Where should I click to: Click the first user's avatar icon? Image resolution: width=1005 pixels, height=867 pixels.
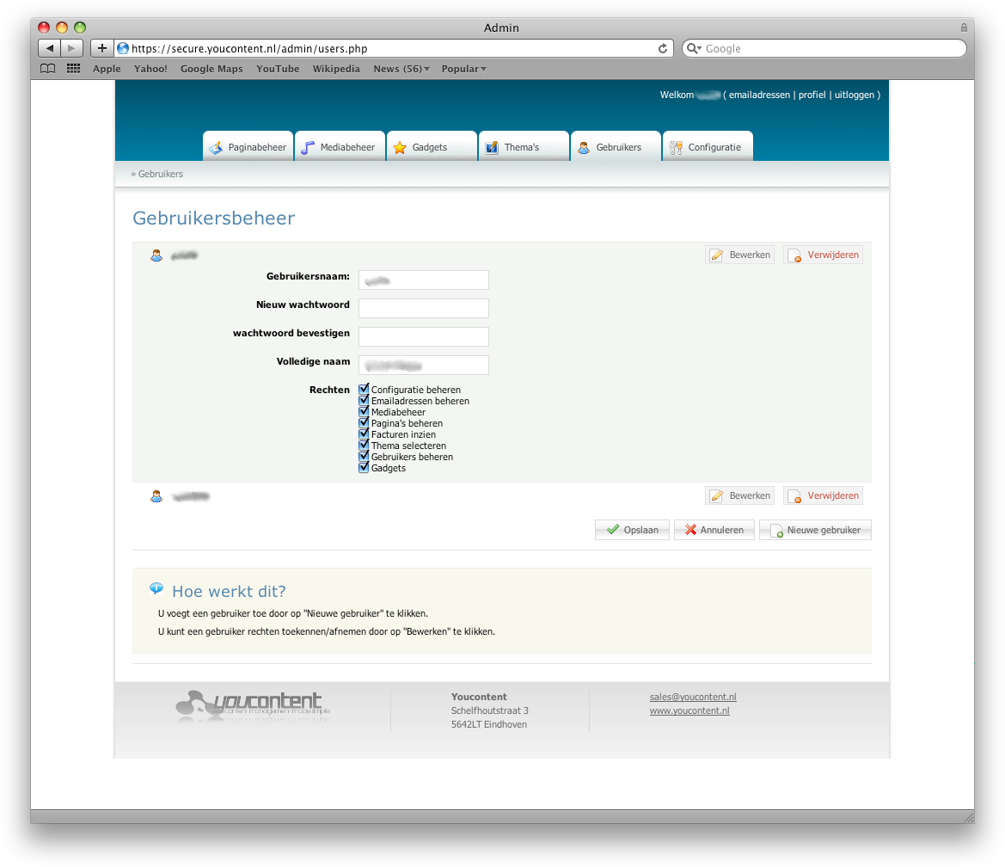coord(156,255)
